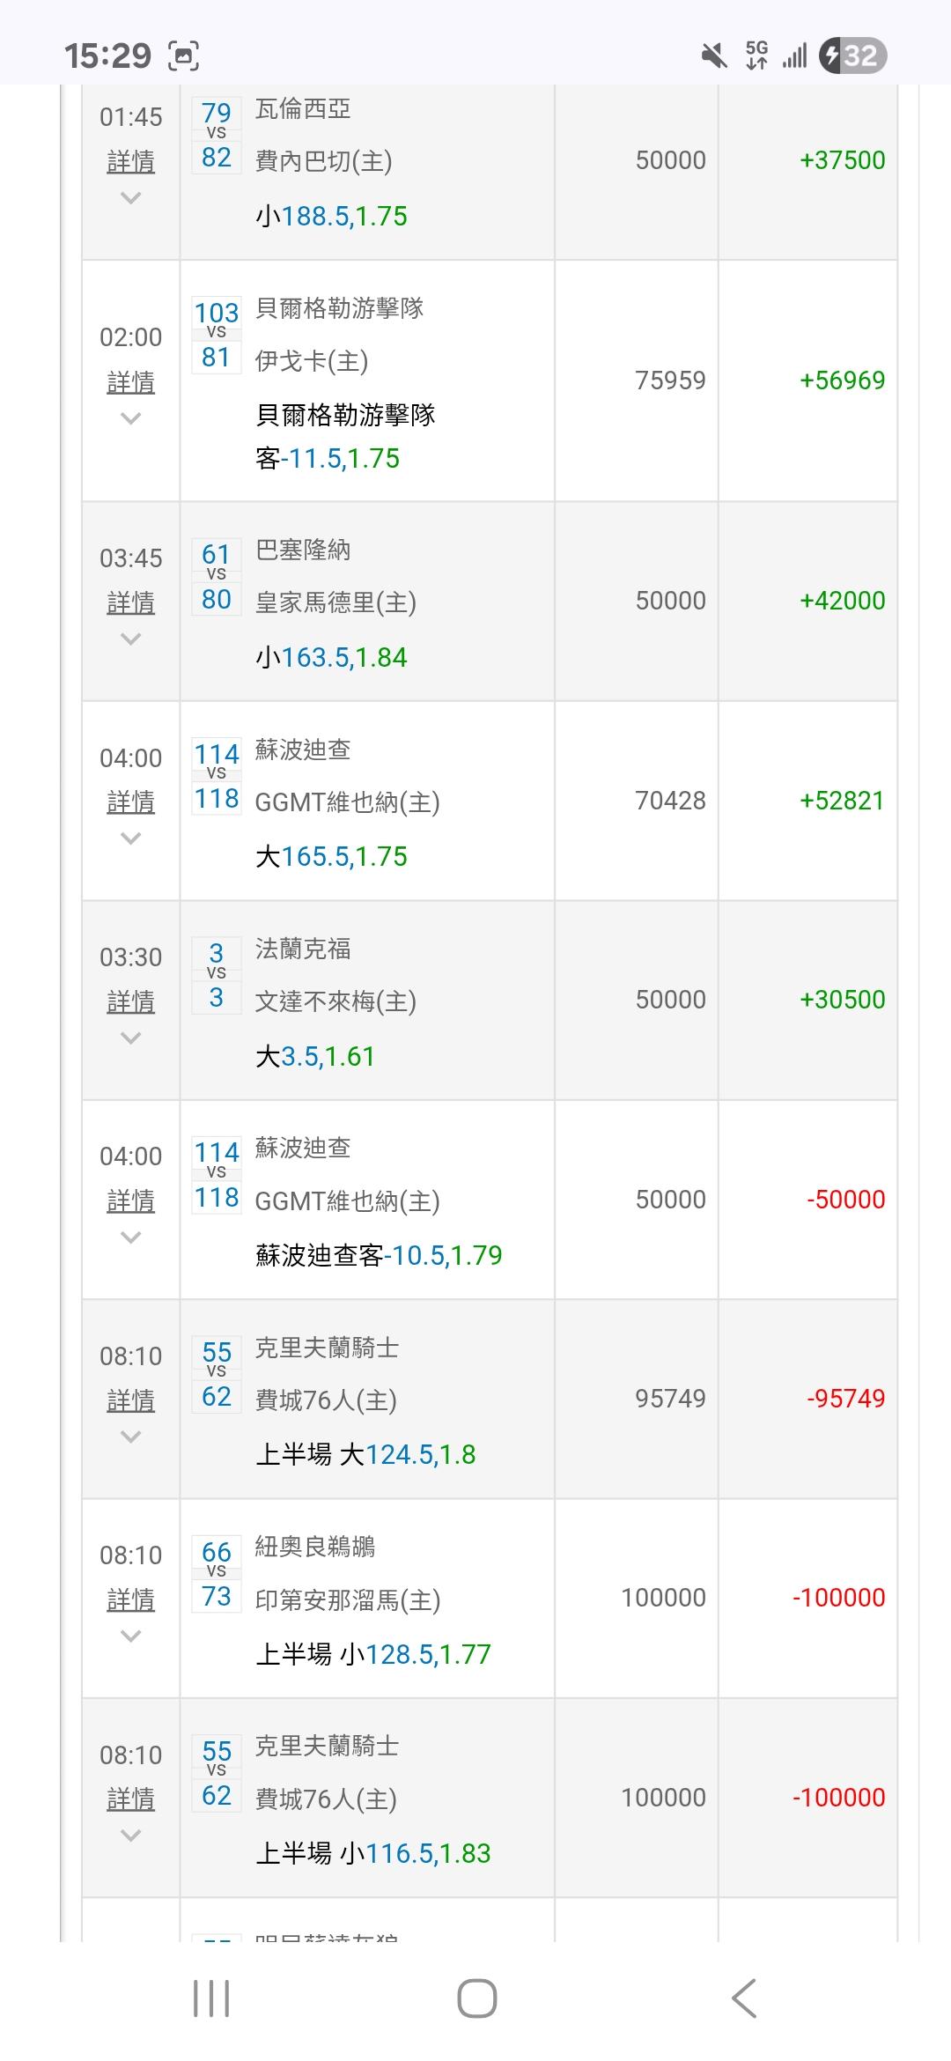Expand the 03:30 Frankfurt match chevron

click(130, 1038)
